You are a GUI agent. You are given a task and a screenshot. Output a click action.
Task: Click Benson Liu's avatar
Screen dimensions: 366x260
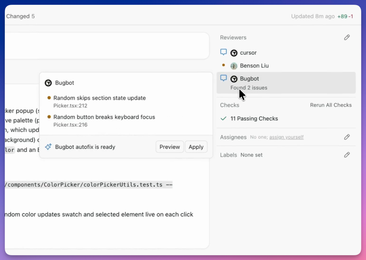234,66
